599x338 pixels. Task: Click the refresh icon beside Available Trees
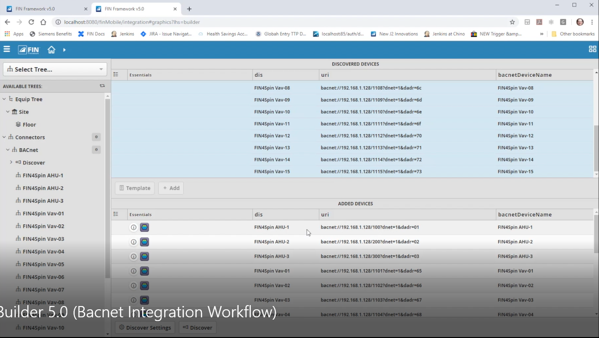(102, 86)
